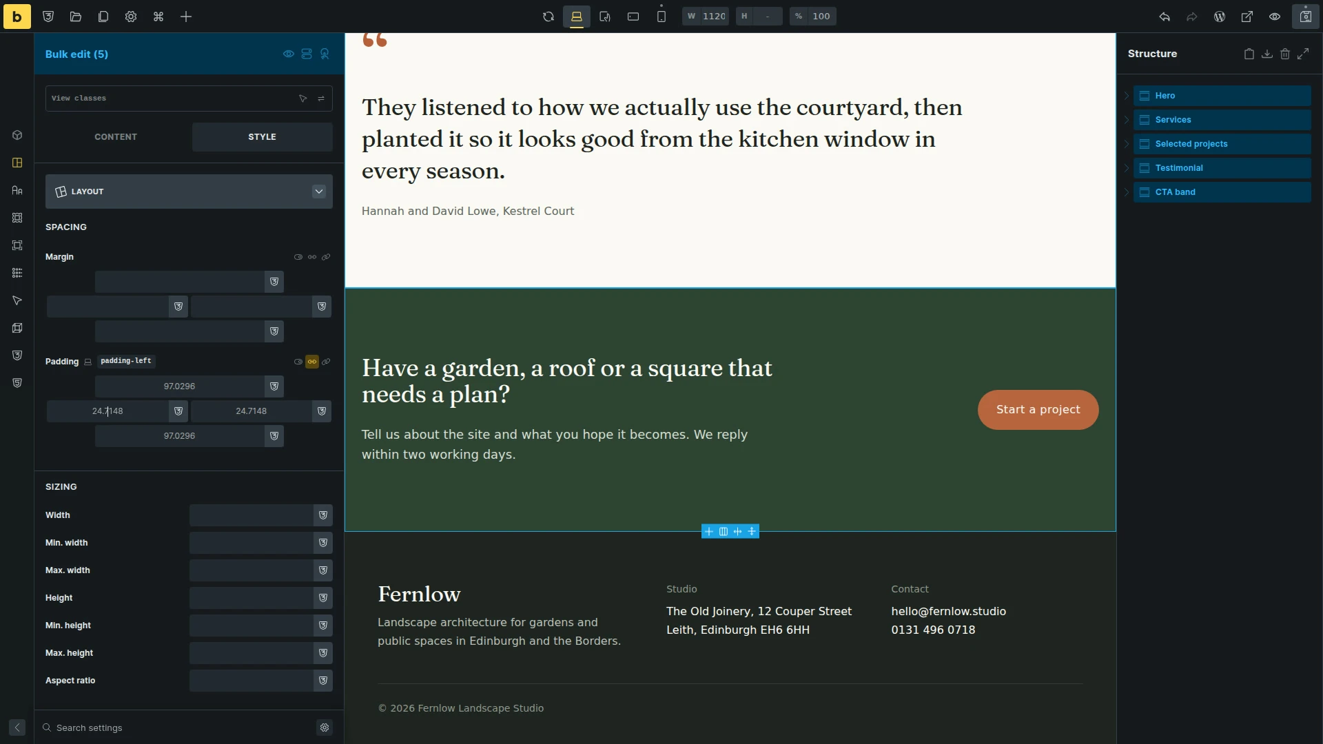Screen dimensions: 1323x744
Task: Click the download icon in Structure panel header
Action: [x=1267, y=54]
